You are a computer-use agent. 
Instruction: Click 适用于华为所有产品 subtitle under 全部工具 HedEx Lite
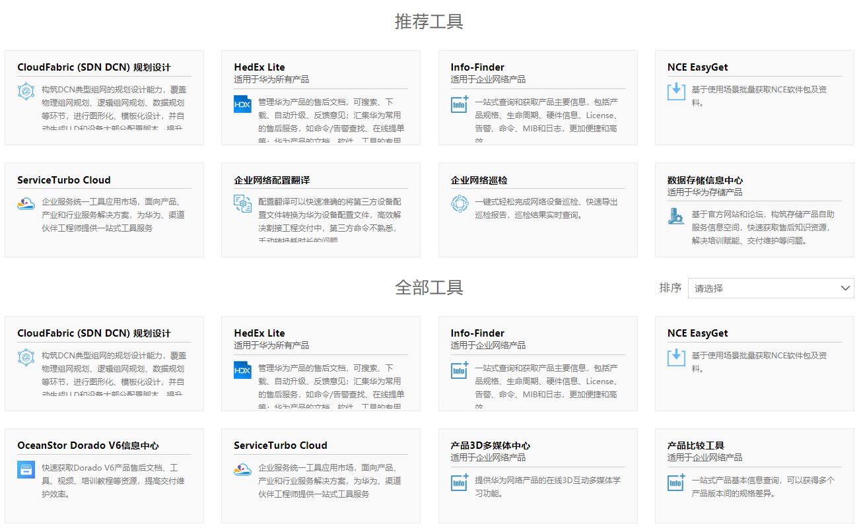tap(271, 345)
